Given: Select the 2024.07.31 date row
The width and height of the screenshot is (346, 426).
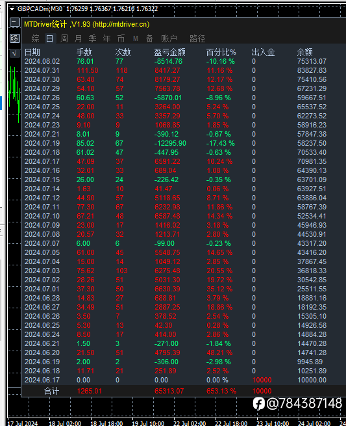Looking at the screenshot, I should pos(42,71).
